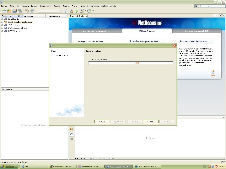Open the output sidebar filter dropdown icon
226x169 pixels.
[x=72, y=134]
